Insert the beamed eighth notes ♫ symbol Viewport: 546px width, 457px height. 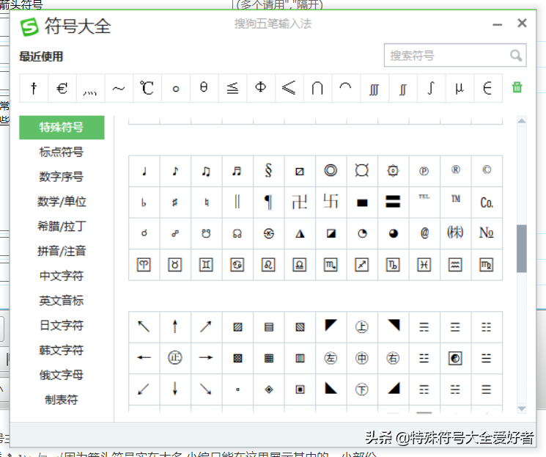206,171
